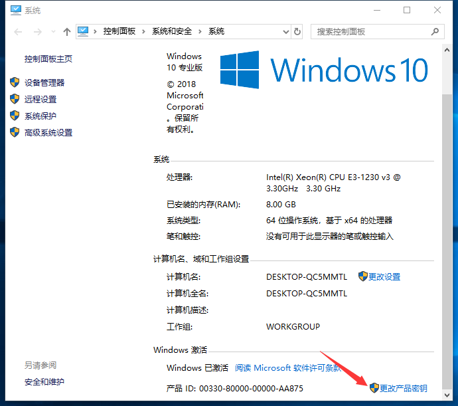
Task: Open 远程设置 from the sidebar
Action: click(40, 99)
